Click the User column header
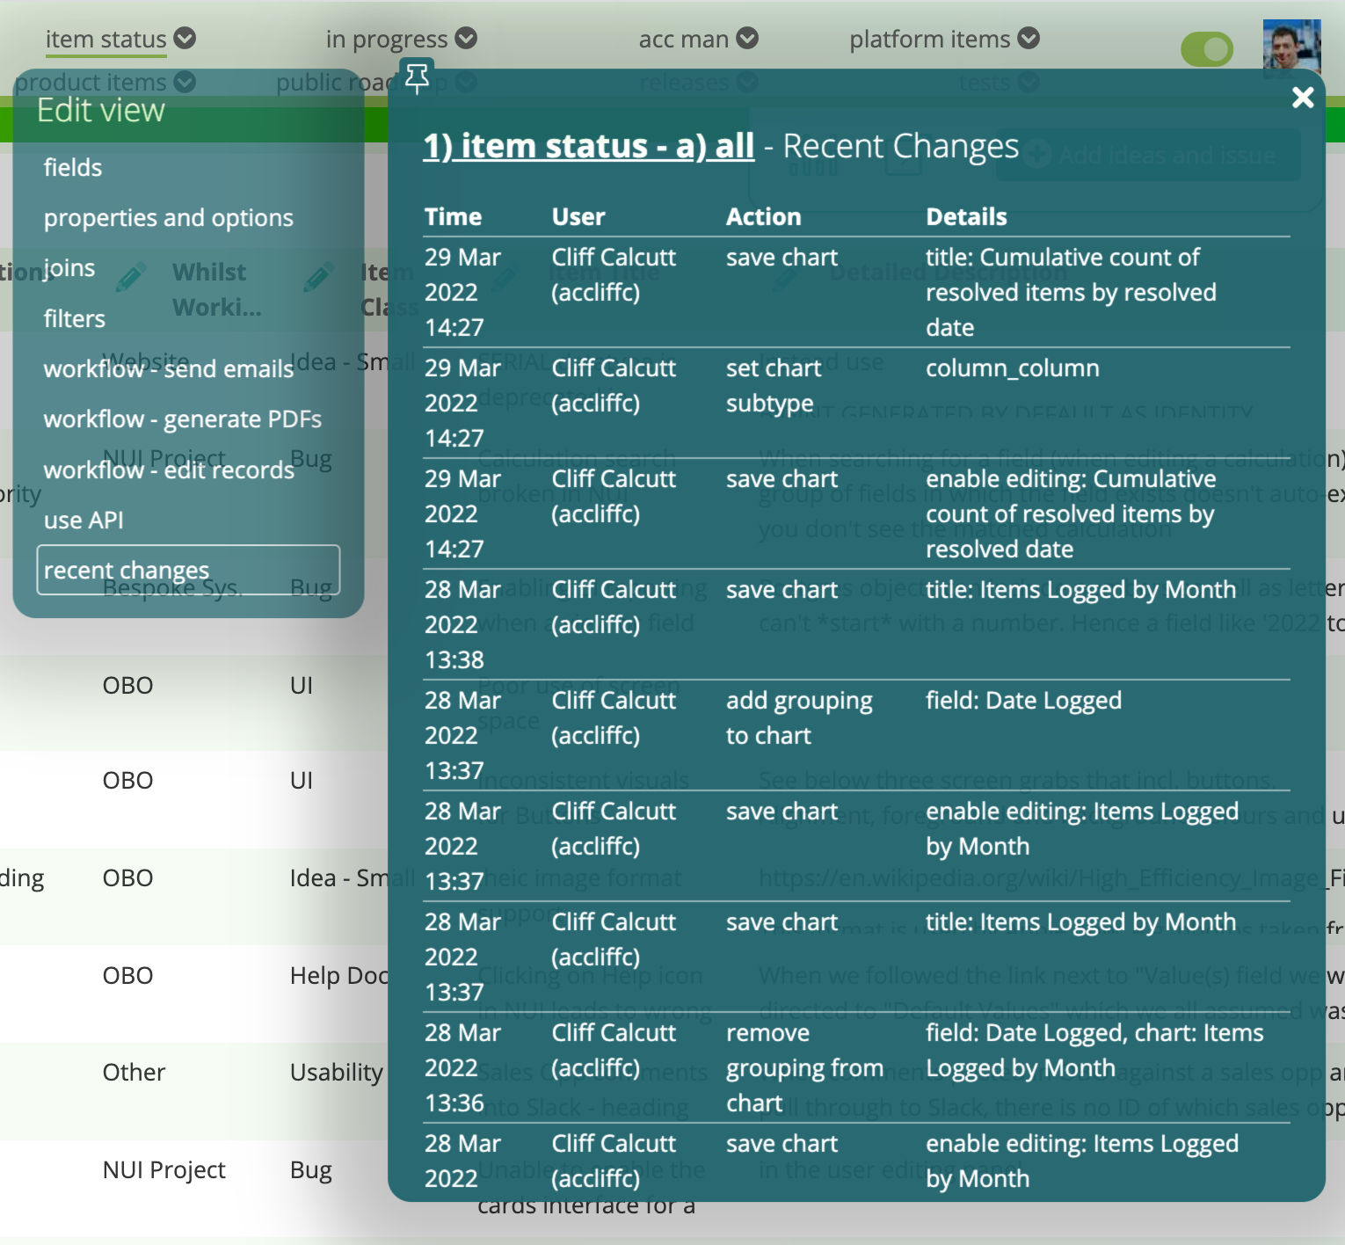 pyautogui.click(x=578, y=217)
